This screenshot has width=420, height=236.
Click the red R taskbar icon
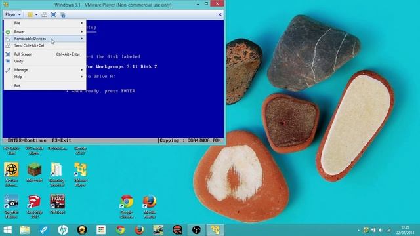pyautogui.click(x=177, y=230)
